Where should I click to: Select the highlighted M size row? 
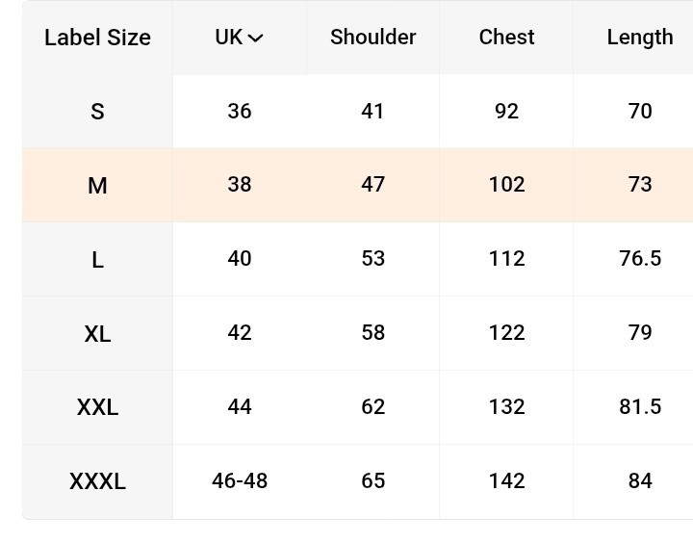pyautogui.click(x=357, y=185)
